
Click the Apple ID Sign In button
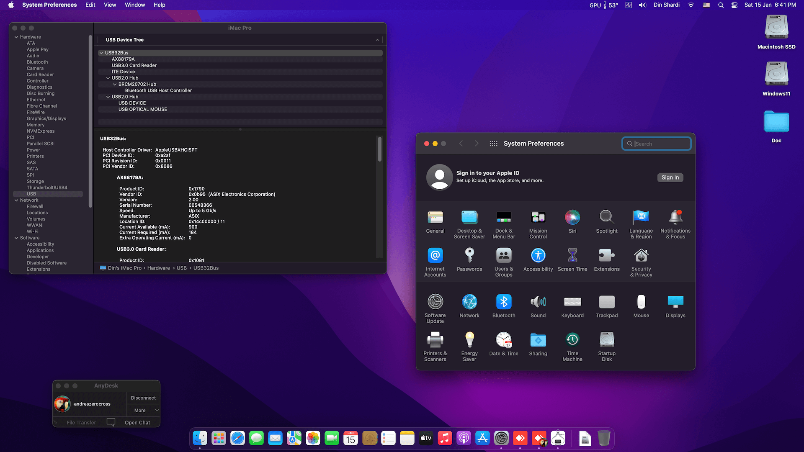[x=670, y=177]
